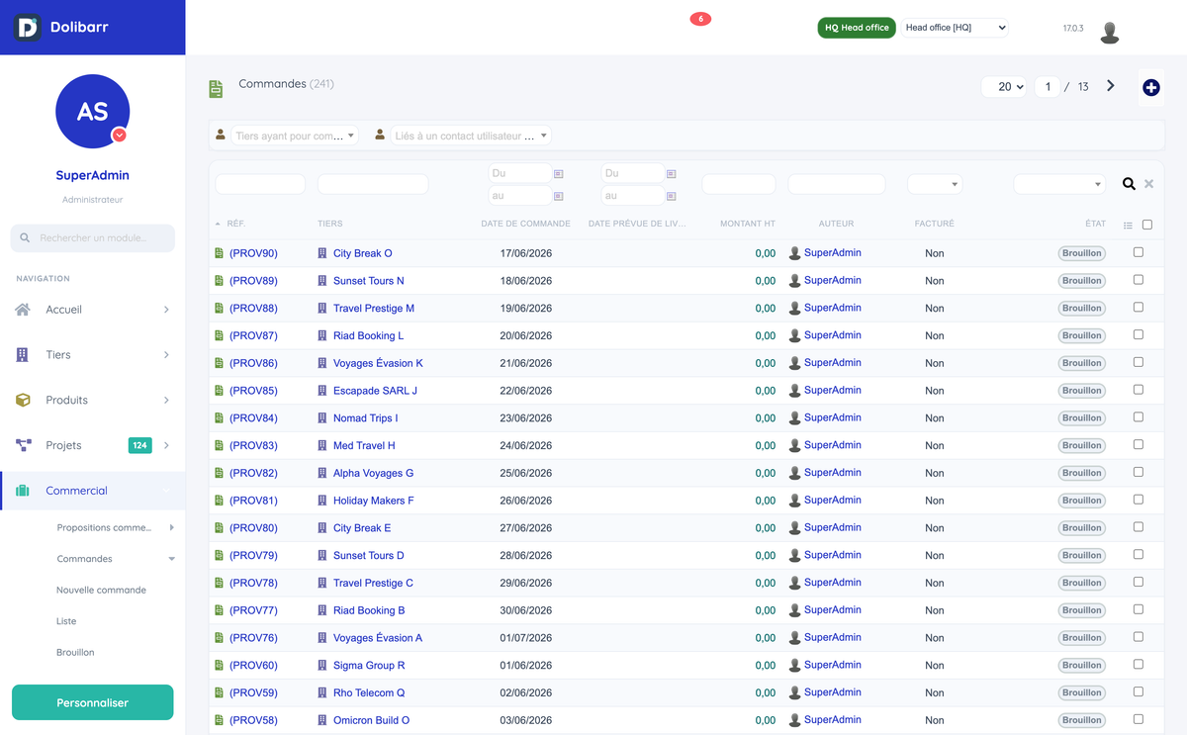Expand the Projets menu chevron
This screenshot has height=735, width=1187.
pos(166,445)
